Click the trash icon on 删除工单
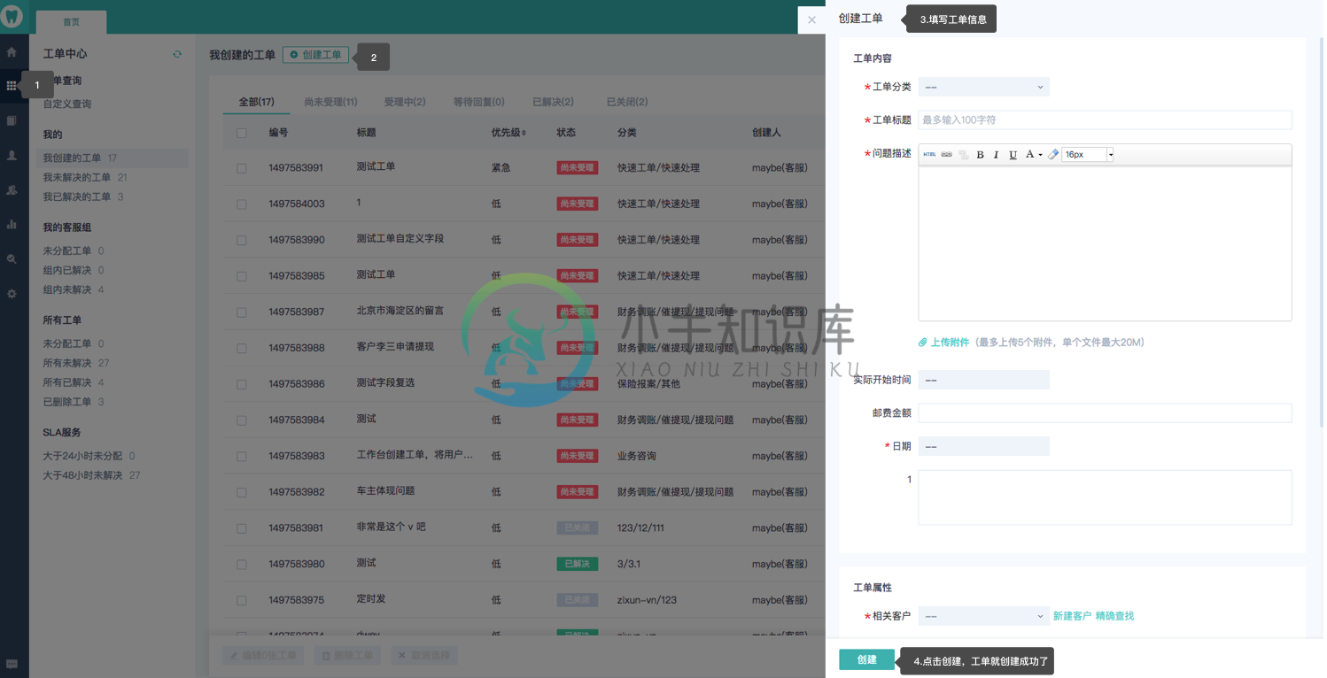1327x678 pixels. coord(326,656)
